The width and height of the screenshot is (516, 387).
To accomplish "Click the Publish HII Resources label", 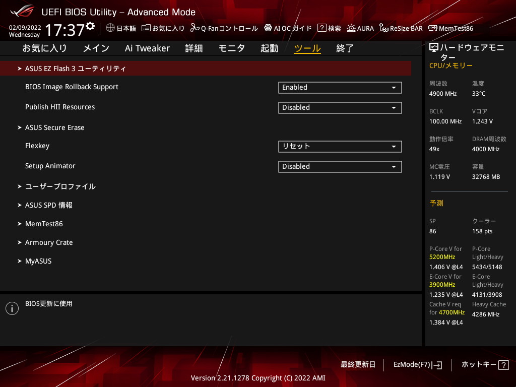I will coord(60,107).
